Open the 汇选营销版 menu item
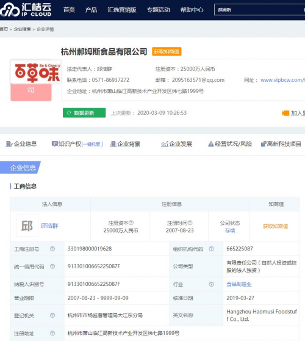The image size is (305, 341). [x=122, y=10]
